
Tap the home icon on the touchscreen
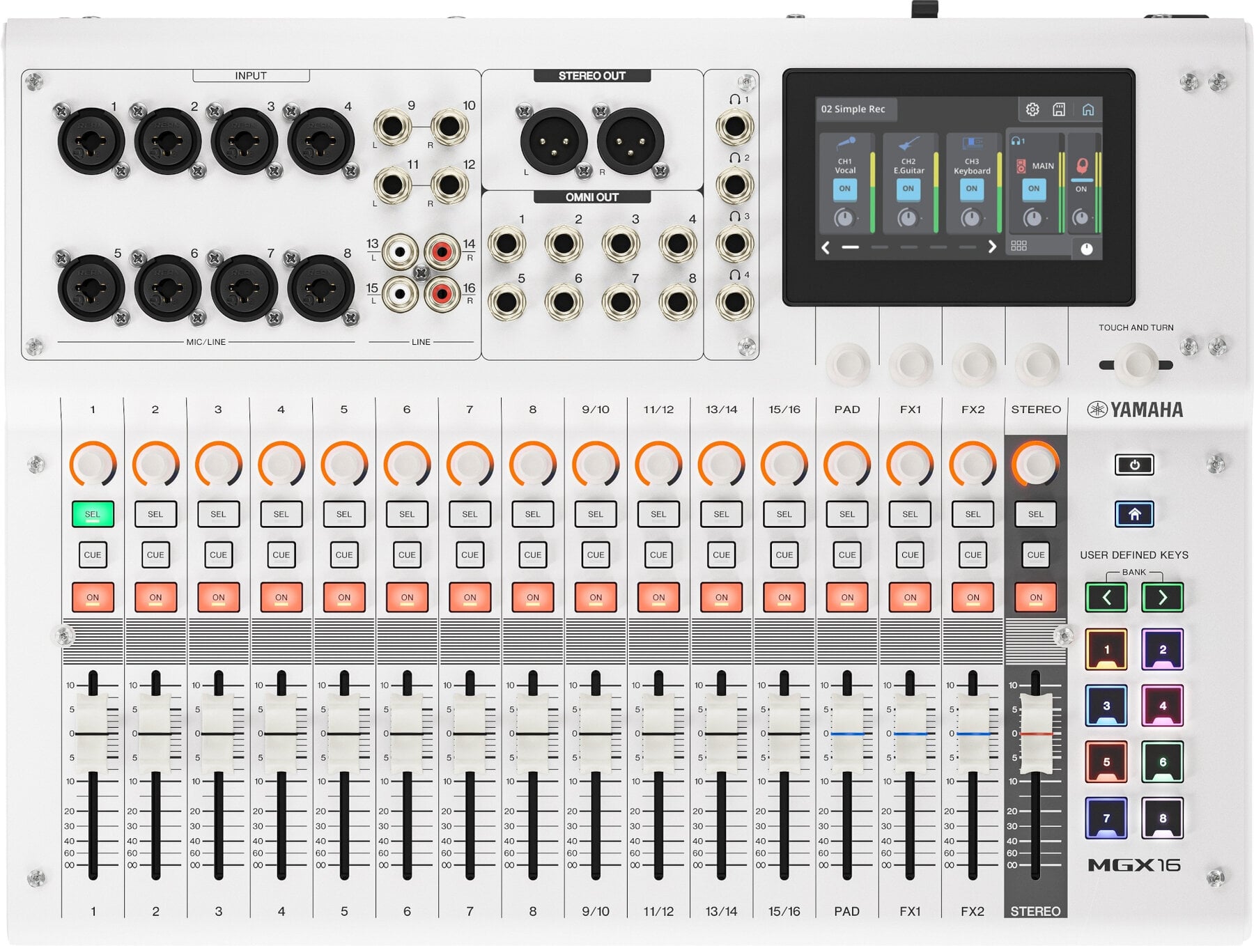coord(1088,109)
